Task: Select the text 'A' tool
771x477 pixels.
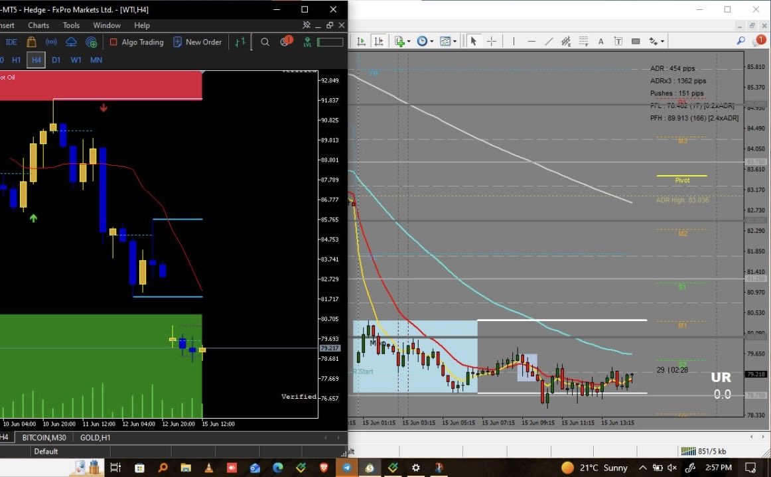Action: [x=600, y=41]
